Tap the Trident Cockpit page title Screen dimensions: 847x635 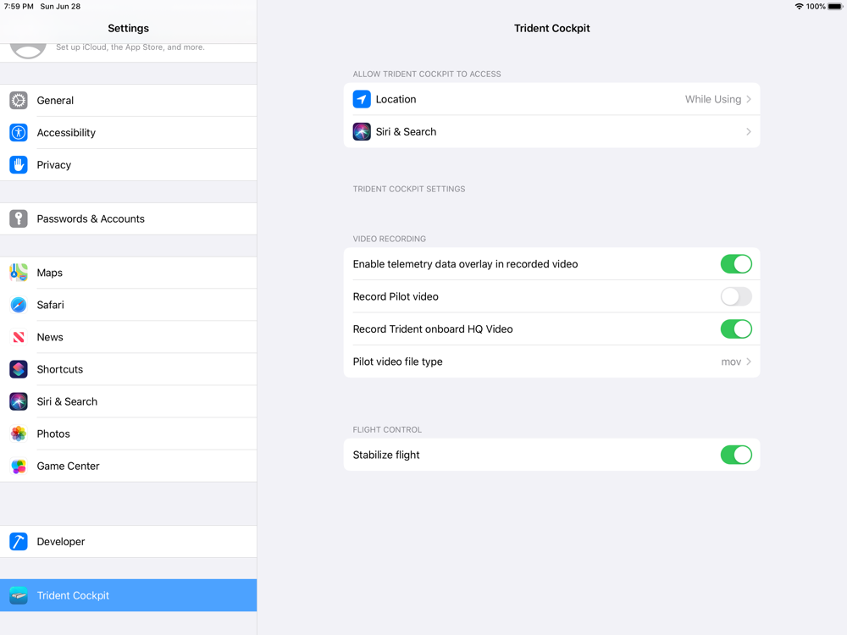click(x=552, y=28)
